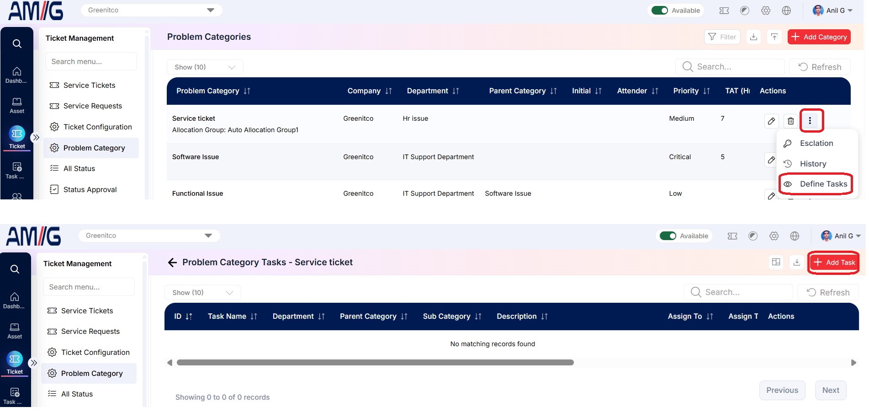Click Next pagination button

(831, 390)
